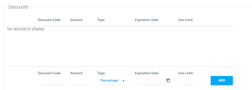The height and width of the screenshot is (90, 252).
Task: Sort by Amount column header
Action: tap(76, 20)
